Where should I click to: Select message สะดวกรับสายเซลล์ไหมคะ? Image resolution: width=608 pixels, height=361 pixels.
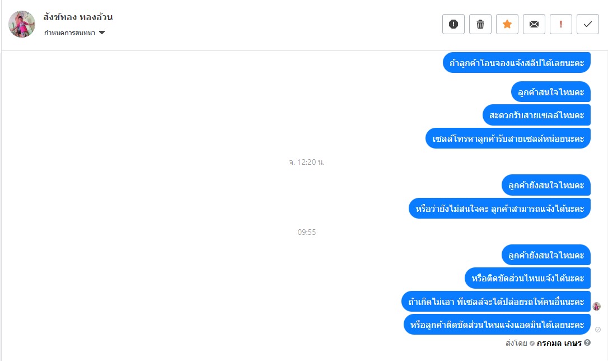(537, 115)
